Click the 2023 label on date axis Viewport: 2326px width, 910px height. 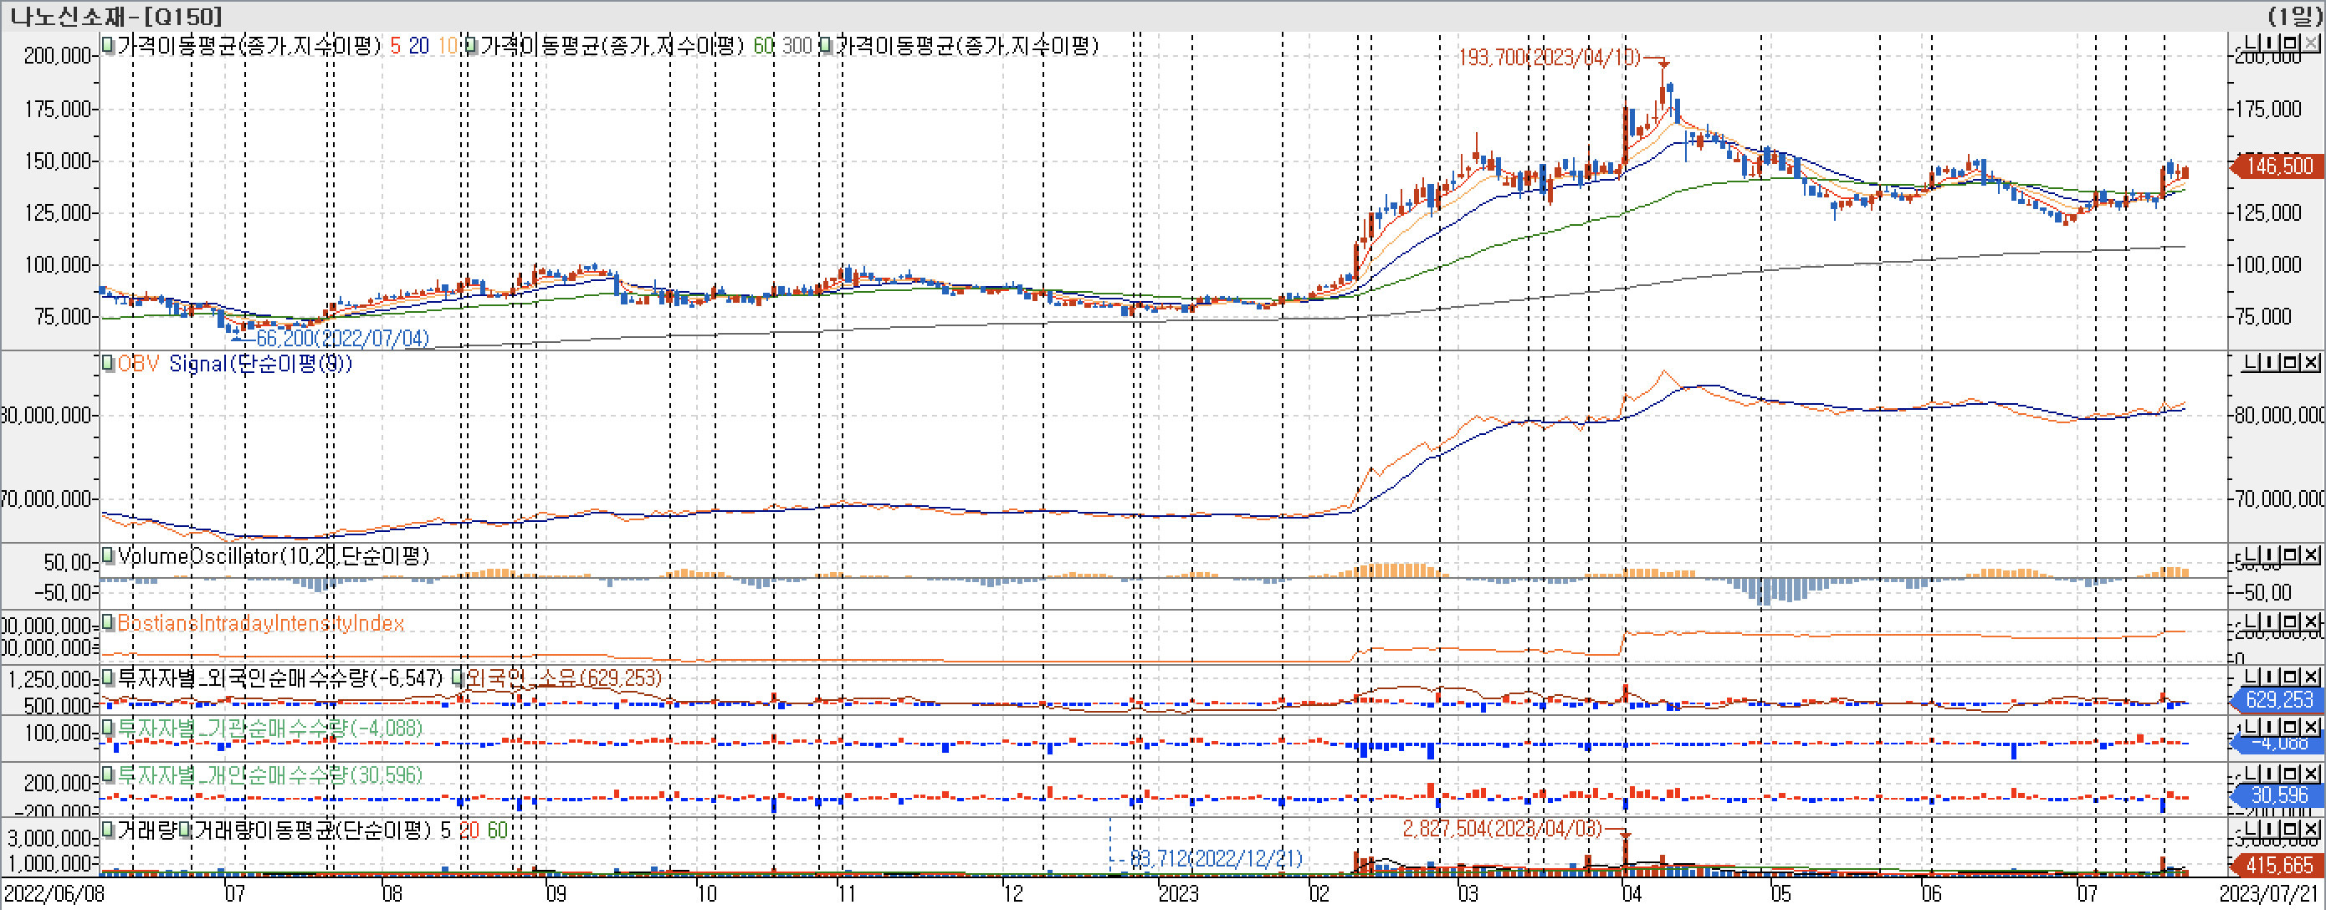pyautogui.click(x=1177, y=894)
